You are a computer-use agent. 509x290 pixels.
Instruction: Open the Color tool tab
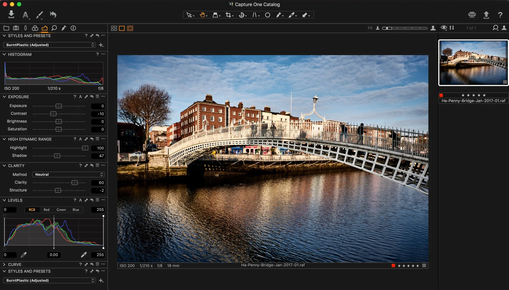(35, 28)
